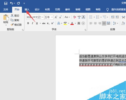This screenshot has width=126, height=100.
Task: Justify text alignment
Action: coord(104,23)
